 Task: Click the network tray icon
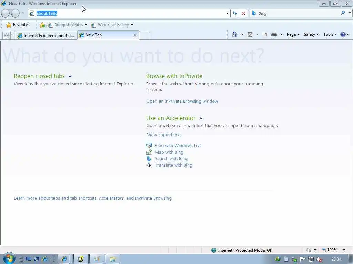311,259
